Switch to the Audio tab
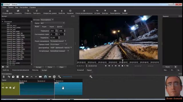183x102 pixels. 52,27
